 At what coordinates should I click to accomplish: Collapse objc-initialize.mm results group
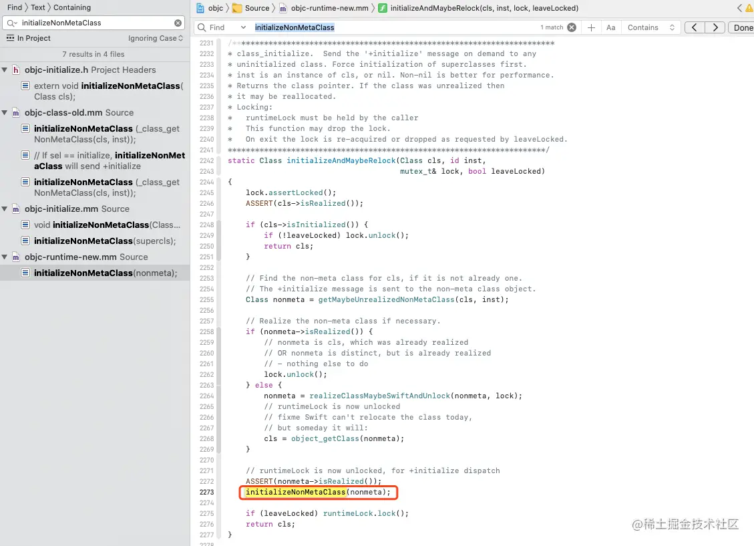tap(5, 209)
